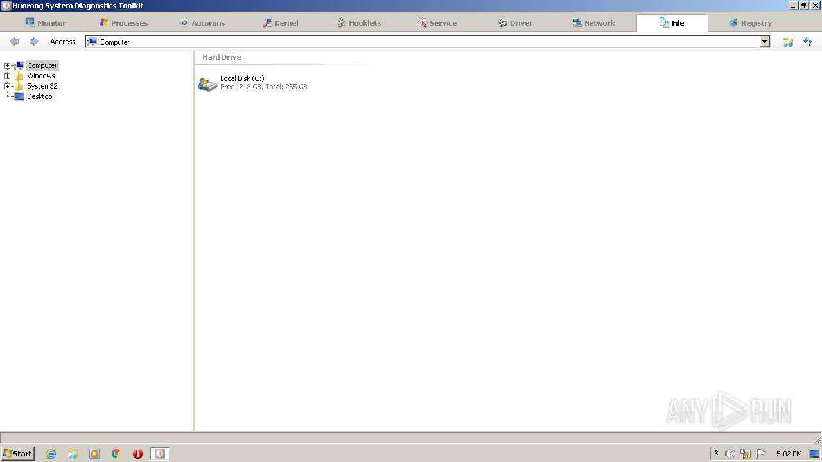Expand the System32 tree node
The width and height of the screenshot is (822, 462).
pos(8,86)
